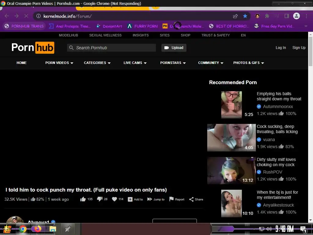The height and width of the screenshot is (235, 313).
Task: Click the browser Forward arrow
Action: [x=17, y=16]
